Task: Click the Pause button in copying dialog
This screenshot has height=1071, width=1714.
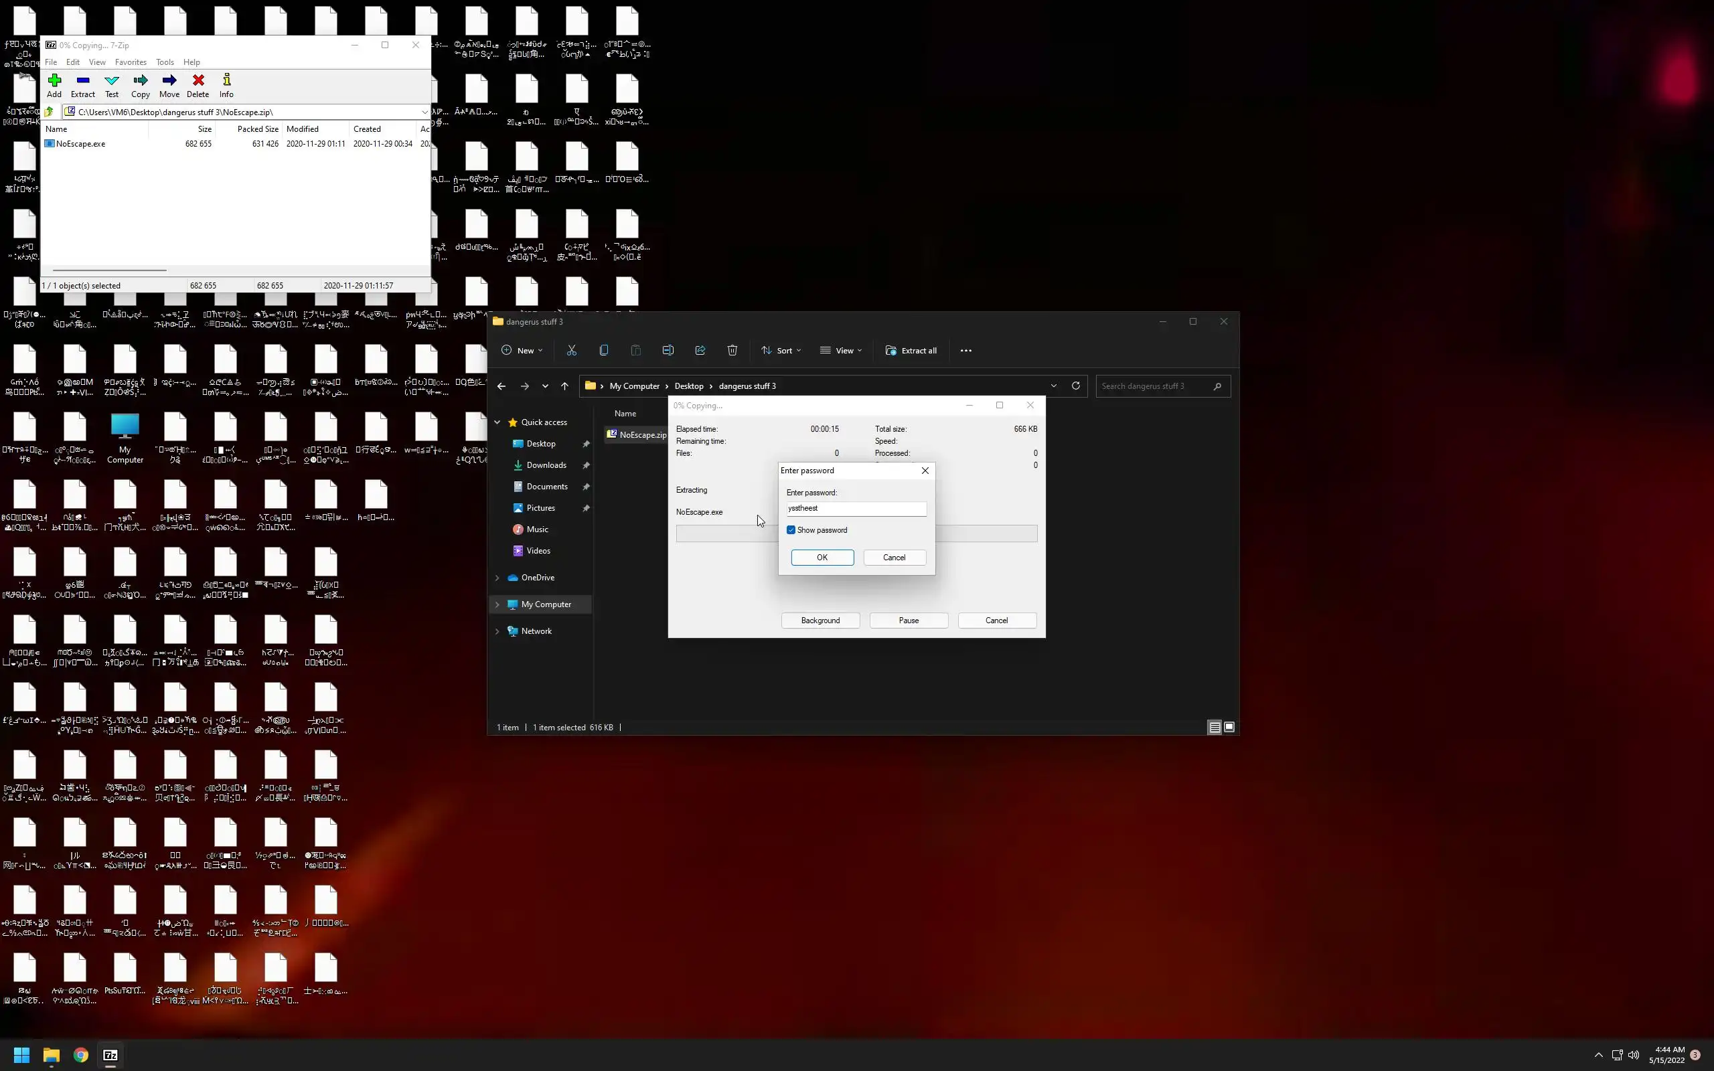Action: coord(908,621)
